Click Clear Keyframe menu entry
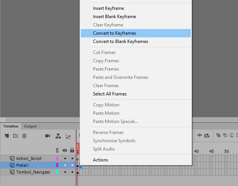The width and height of the screenshot is (238, 186). click(136, 25)
